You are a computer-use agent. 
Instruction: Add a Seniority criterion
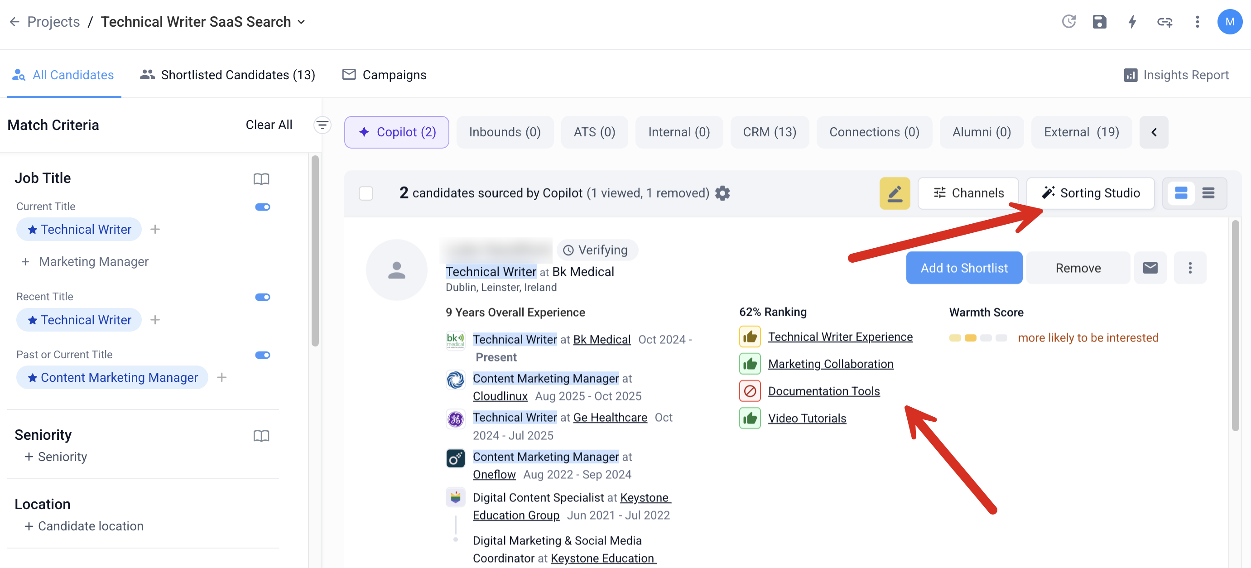pos(56,457)
